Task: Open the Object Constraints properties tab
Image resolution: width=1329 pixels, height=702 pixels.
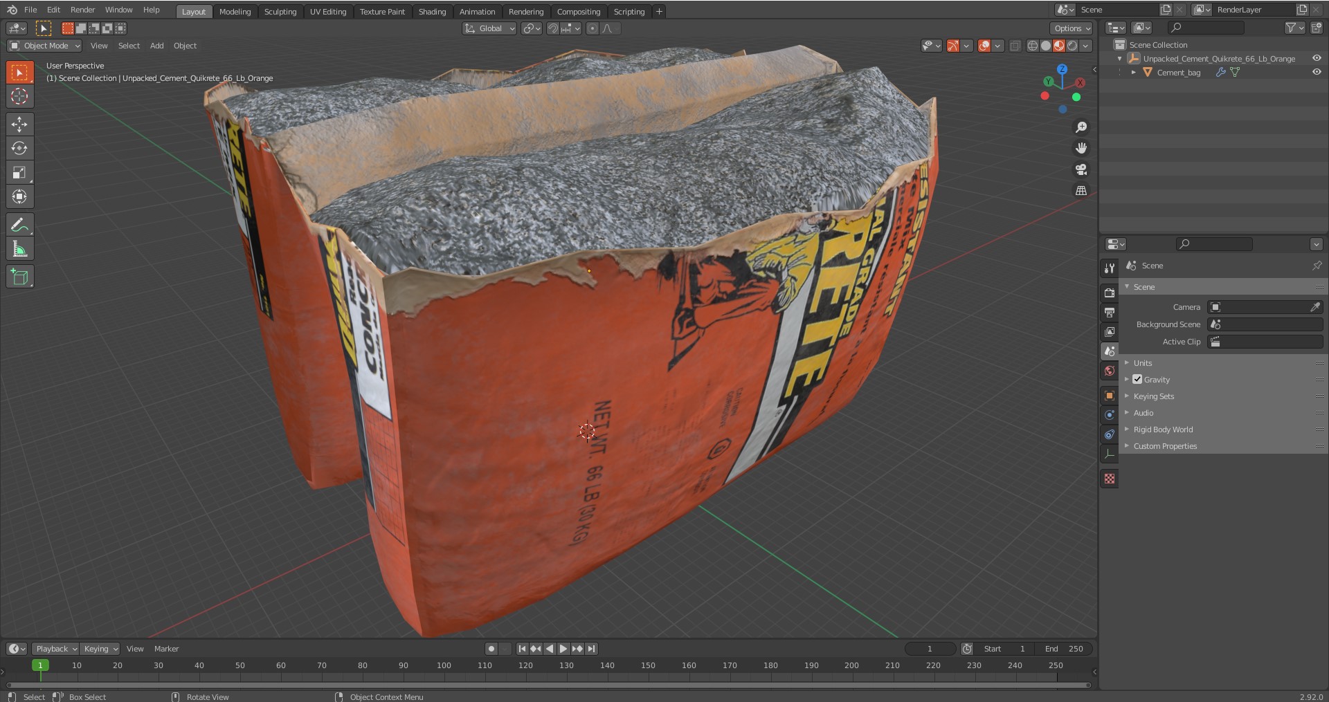Action: pos(1110,434)
